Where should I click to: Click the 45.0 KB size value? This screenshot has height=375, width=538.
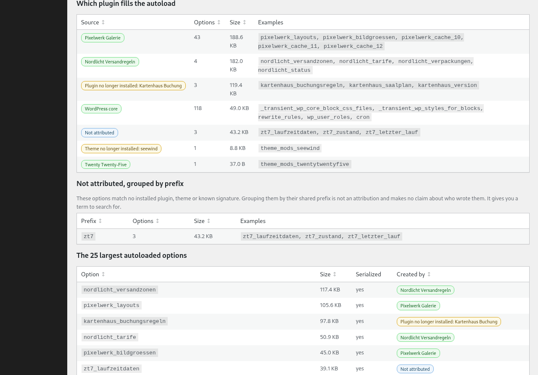point(330,352)
